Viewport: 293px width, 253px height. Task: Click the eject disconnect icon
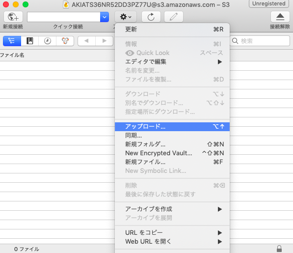point(280,17)
